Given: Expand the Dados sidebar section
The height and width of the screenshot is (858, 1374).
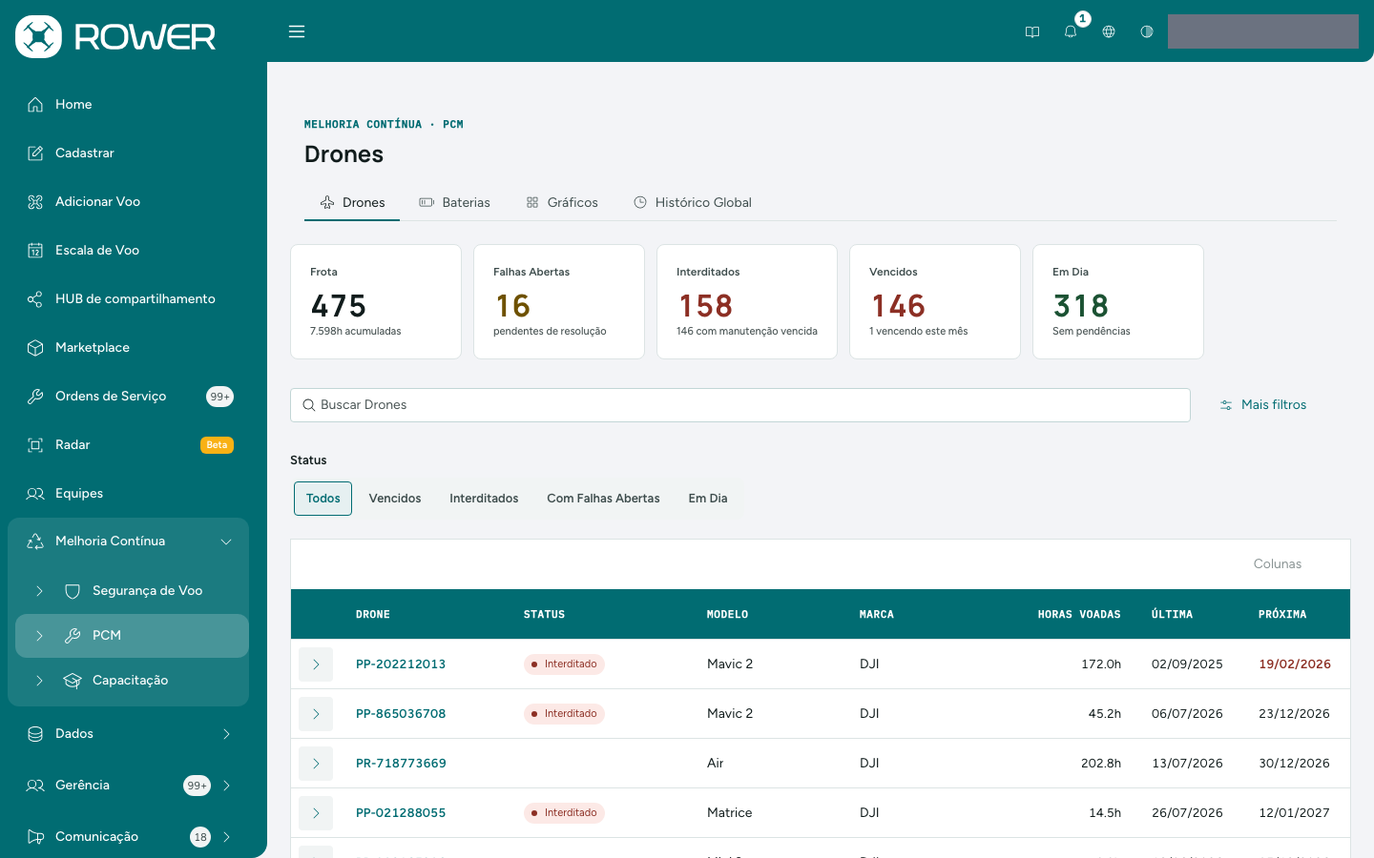Looking at the screenshot, I should point(226,734).
